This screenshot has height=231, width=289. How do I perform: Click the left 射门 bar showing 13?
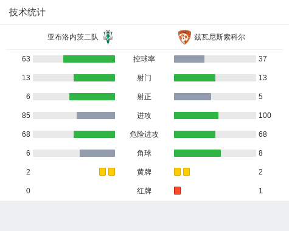point(94,78)
